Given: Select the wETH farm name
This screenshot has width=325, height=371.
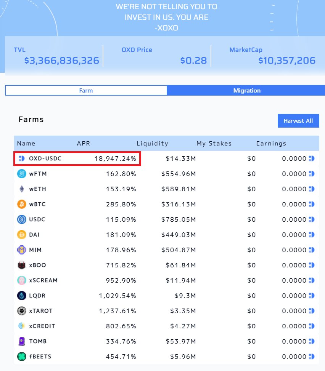Looking at the screenshot, I should [x=38, y=189].
